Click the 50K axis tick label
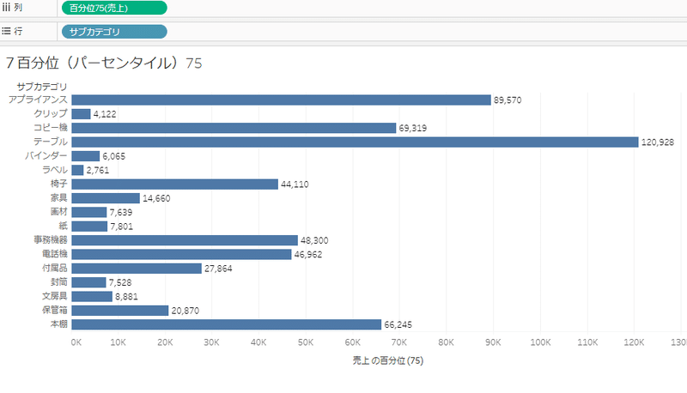The image size is (687, 393). 306,342
